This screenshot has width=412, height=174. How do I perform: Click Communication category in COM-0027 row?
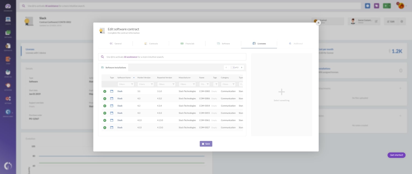coord(228,128)
